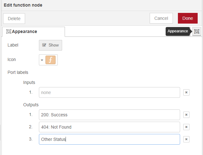Click the 'Edit function node' title
The height and width of the screenshot is (155, 203).
pos(23,5)
